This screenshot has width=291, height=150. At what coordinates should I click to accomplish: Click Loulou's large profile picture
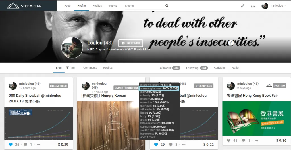click(72, 48)
